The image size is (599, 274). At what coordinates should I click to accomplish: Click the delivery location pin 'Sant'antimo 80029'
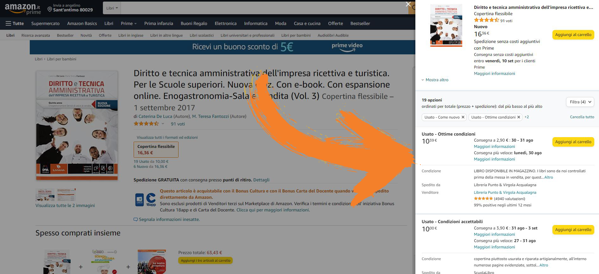pyautogui.click(x=70, y=8)
